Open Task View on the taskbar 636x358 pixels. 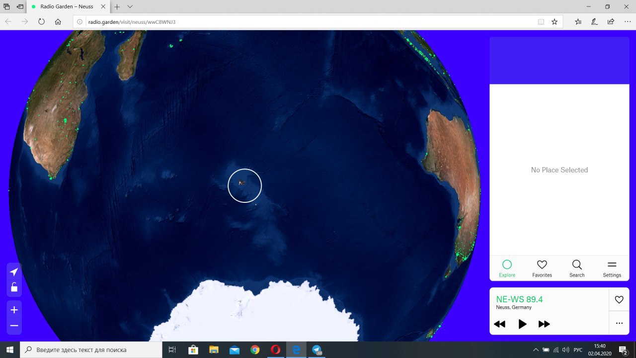point(172,350)
